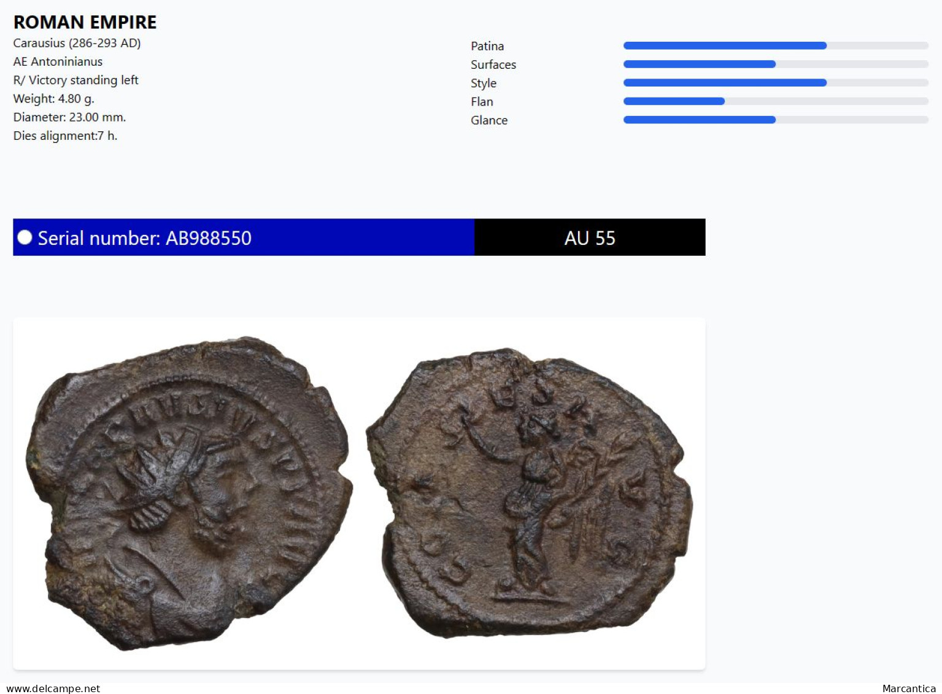Click the Patina label
This screenshot has width=942, height=694.
(487, 46)
